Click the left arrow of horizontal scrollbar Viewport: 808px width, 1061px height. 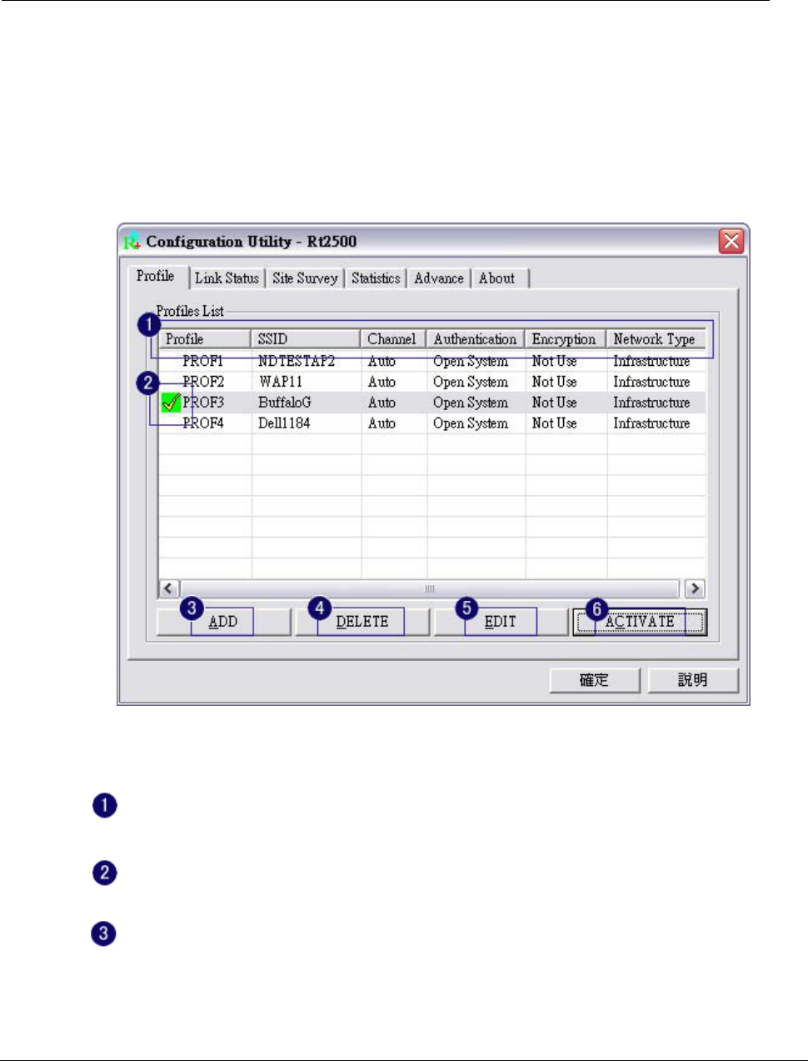coord(169,588)
